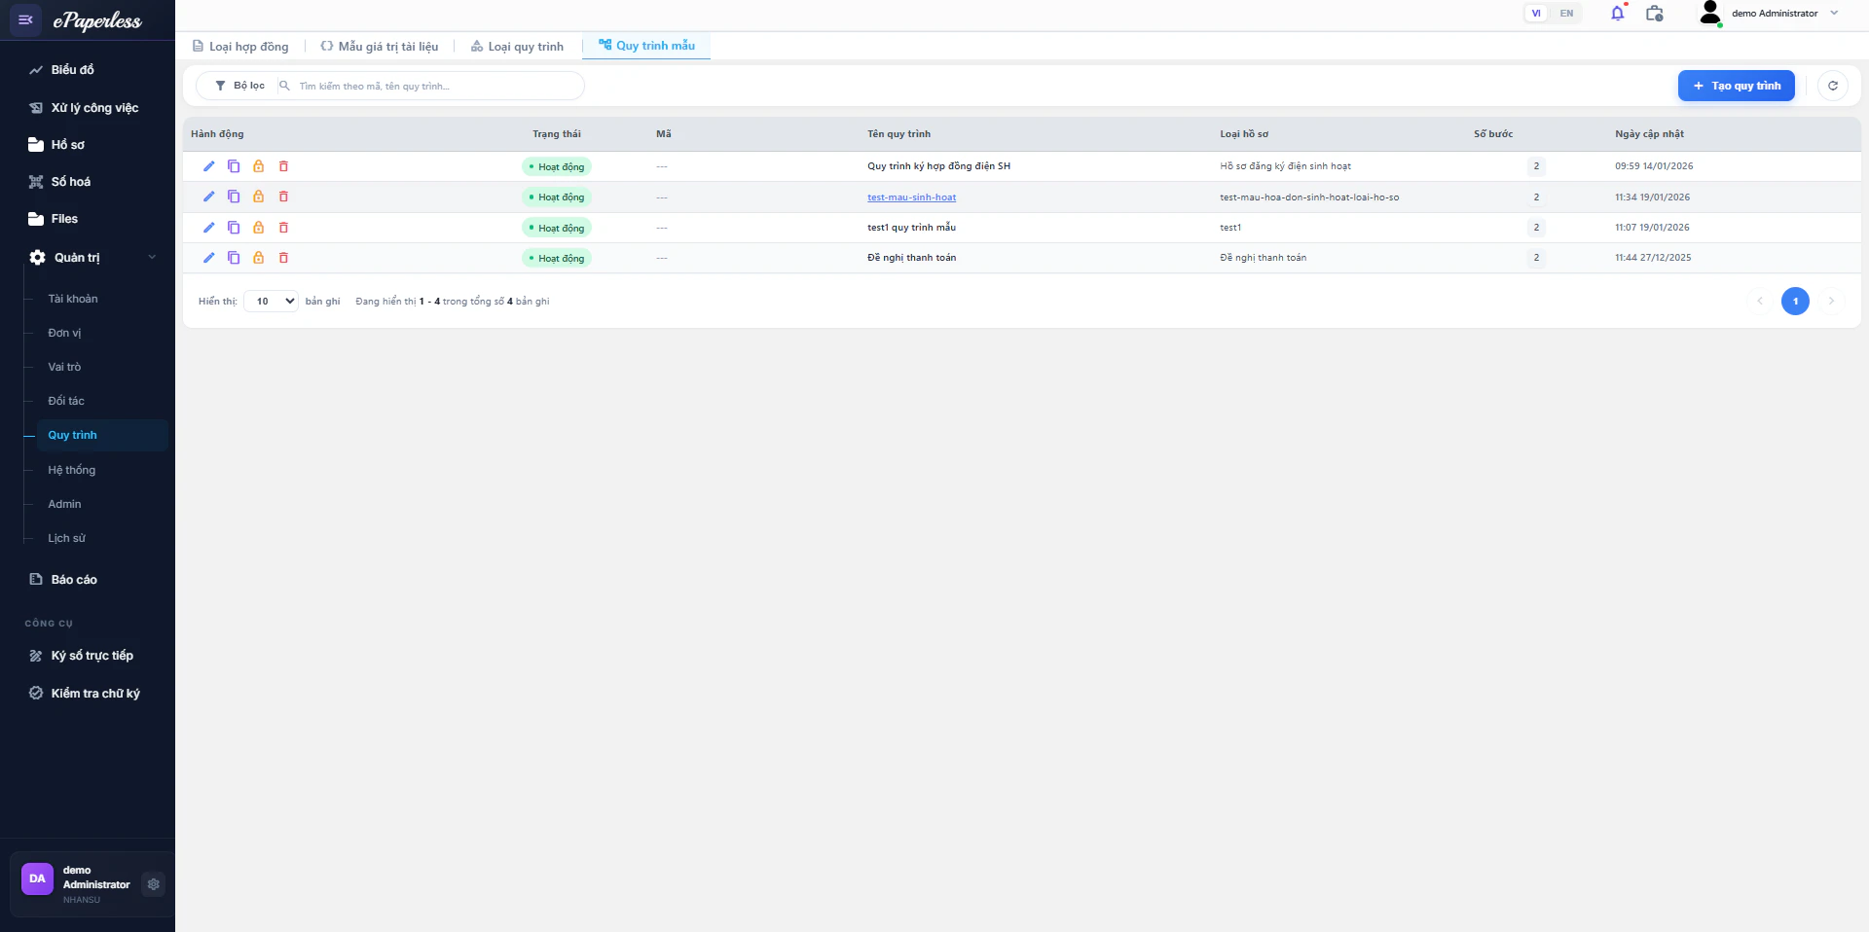The image size is (1869, 932).
Task: Collapse the Quản trị menu group
Action: [x=92, y=258]
